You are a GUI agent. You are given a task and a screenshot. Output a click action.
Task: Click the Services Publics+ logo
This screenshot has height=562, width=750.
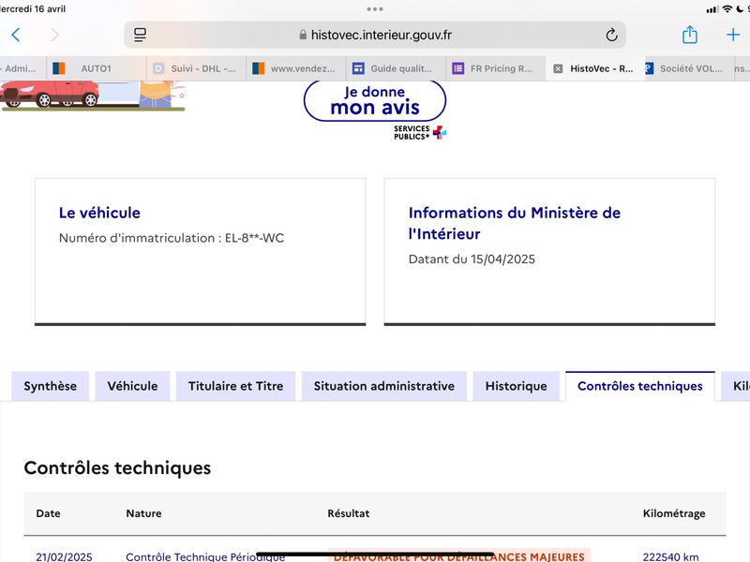click(x=420, y=132)
